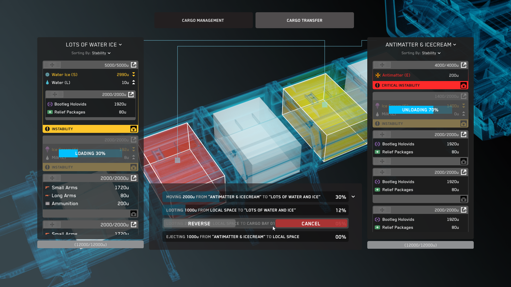Click the store icon on Critical Instability bar

(463, 85)
